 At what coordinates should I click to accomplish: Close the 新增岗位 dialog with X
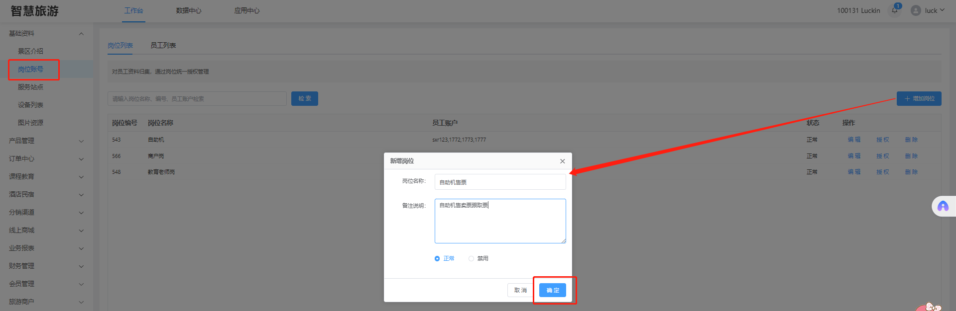(562, 161)
